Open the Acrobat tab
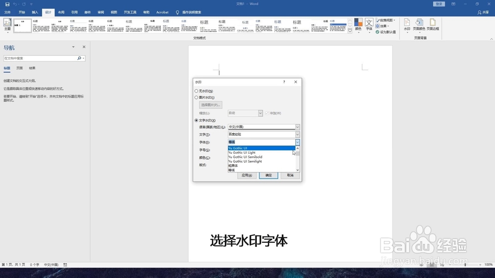Image resolution: width=495 pixels, height=278 pixels. click(x=162, y=12)
